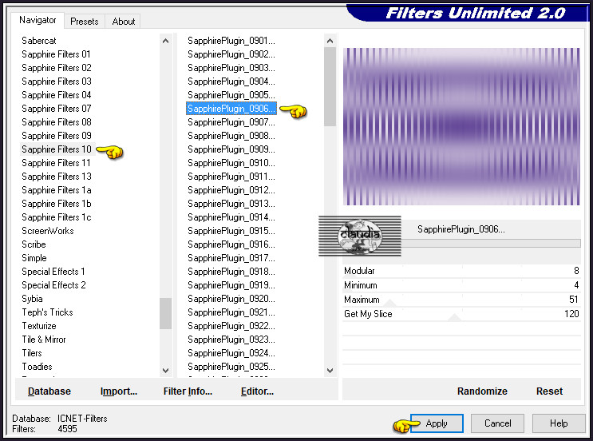
Task: Randomize the filter settings
Action: pos(482,391)
